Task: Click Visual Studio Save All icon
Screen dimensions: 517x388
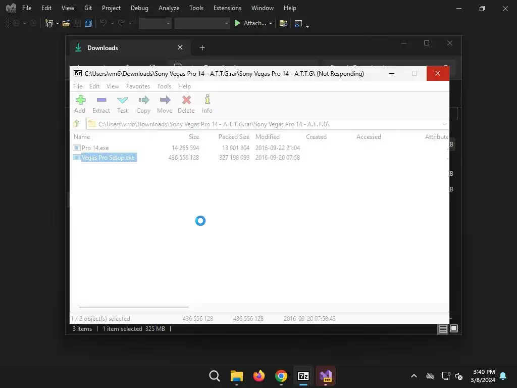Action: (88, 23)
